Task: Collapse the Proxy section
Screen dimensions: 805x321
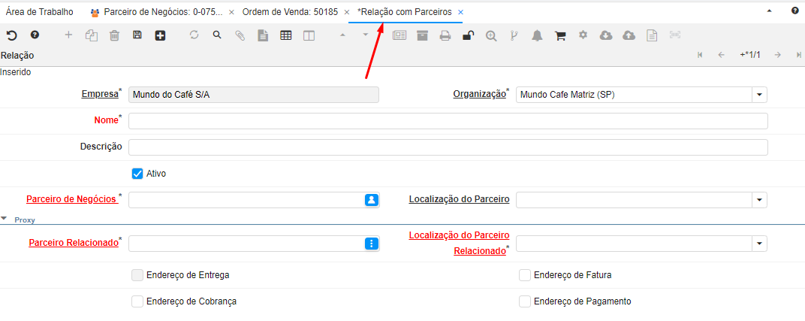Action: coord(5,220)
